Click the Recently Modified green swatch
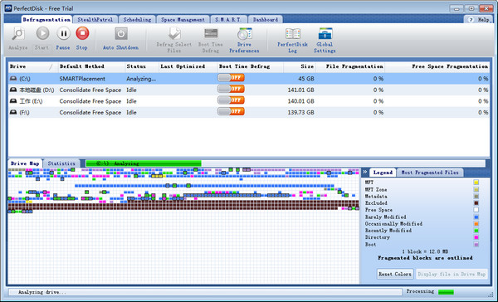Viewport: 498px width, 302px height. [476, 231]
